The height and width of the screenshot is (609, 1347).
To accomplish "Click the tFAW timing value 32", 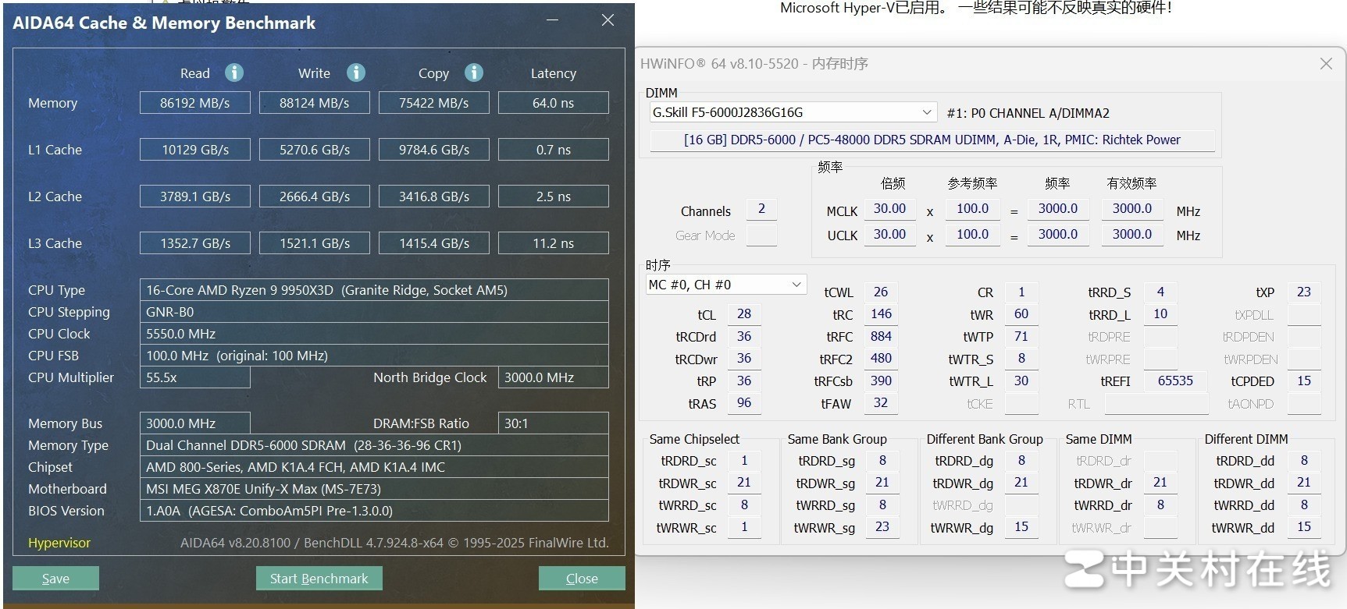I will tap(881, 403).
